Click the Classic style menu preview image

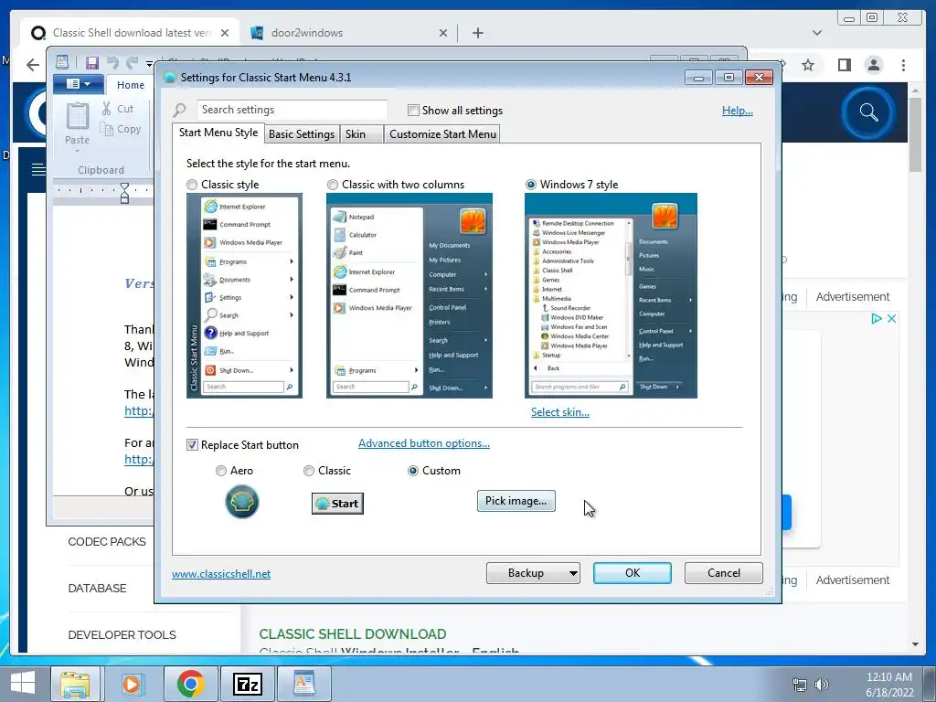(x=244, y=295)
